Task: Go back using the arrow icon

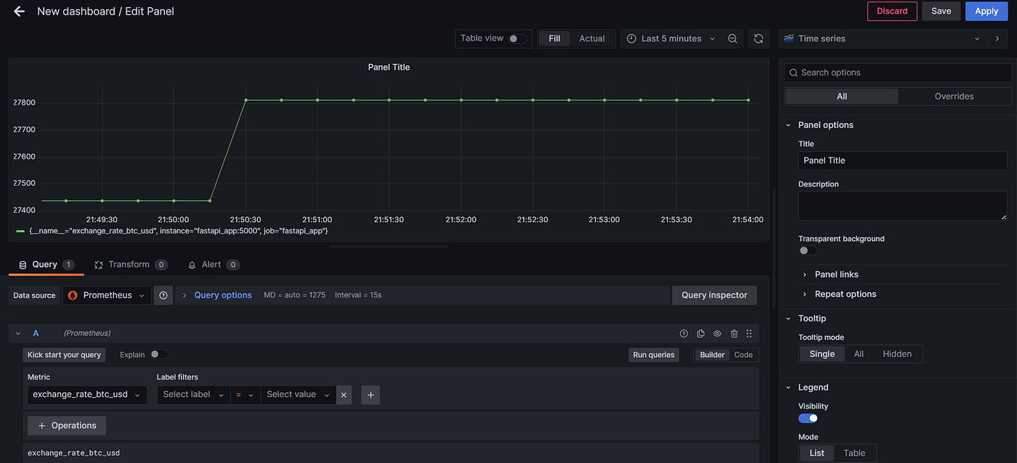Action: click(x=19, y=12)
